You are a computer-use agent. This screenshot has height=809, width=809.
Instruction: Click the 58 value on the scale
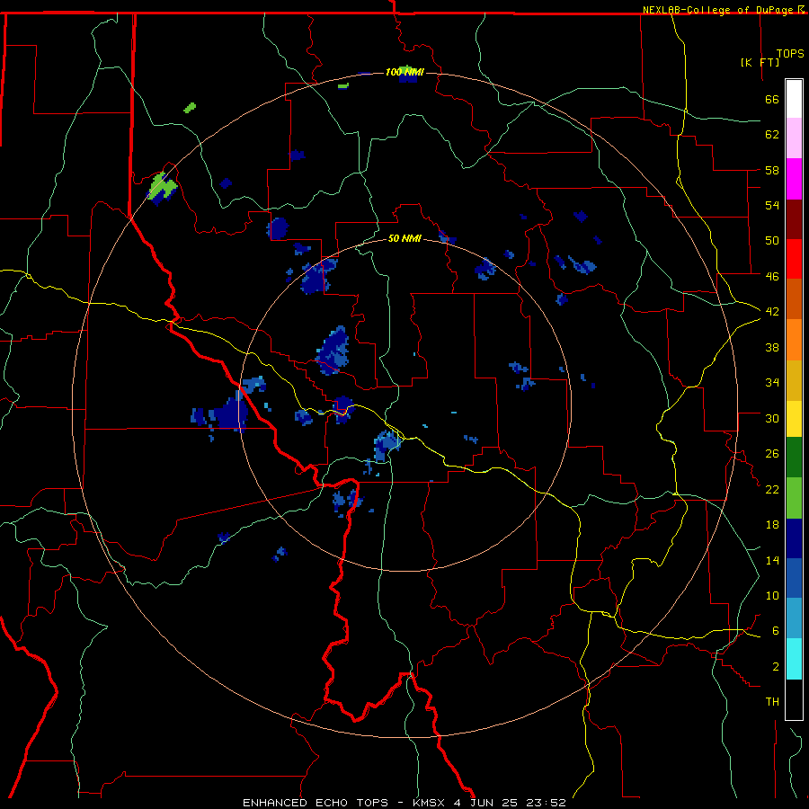pyautogui.click(x=772, y=170)
